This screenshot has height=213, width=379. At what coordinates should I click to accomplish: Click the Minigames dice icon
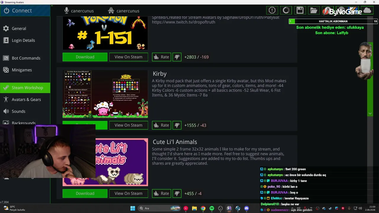coord(6,70)
